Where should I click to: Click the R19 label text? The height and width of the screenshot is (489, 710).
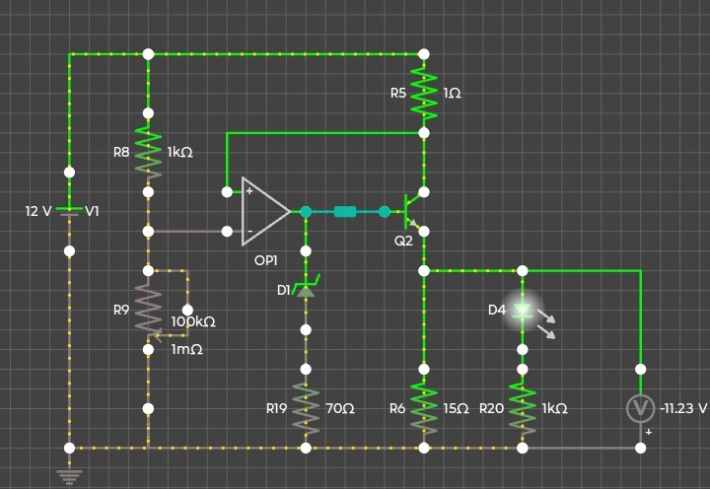[x=277, y=408]
